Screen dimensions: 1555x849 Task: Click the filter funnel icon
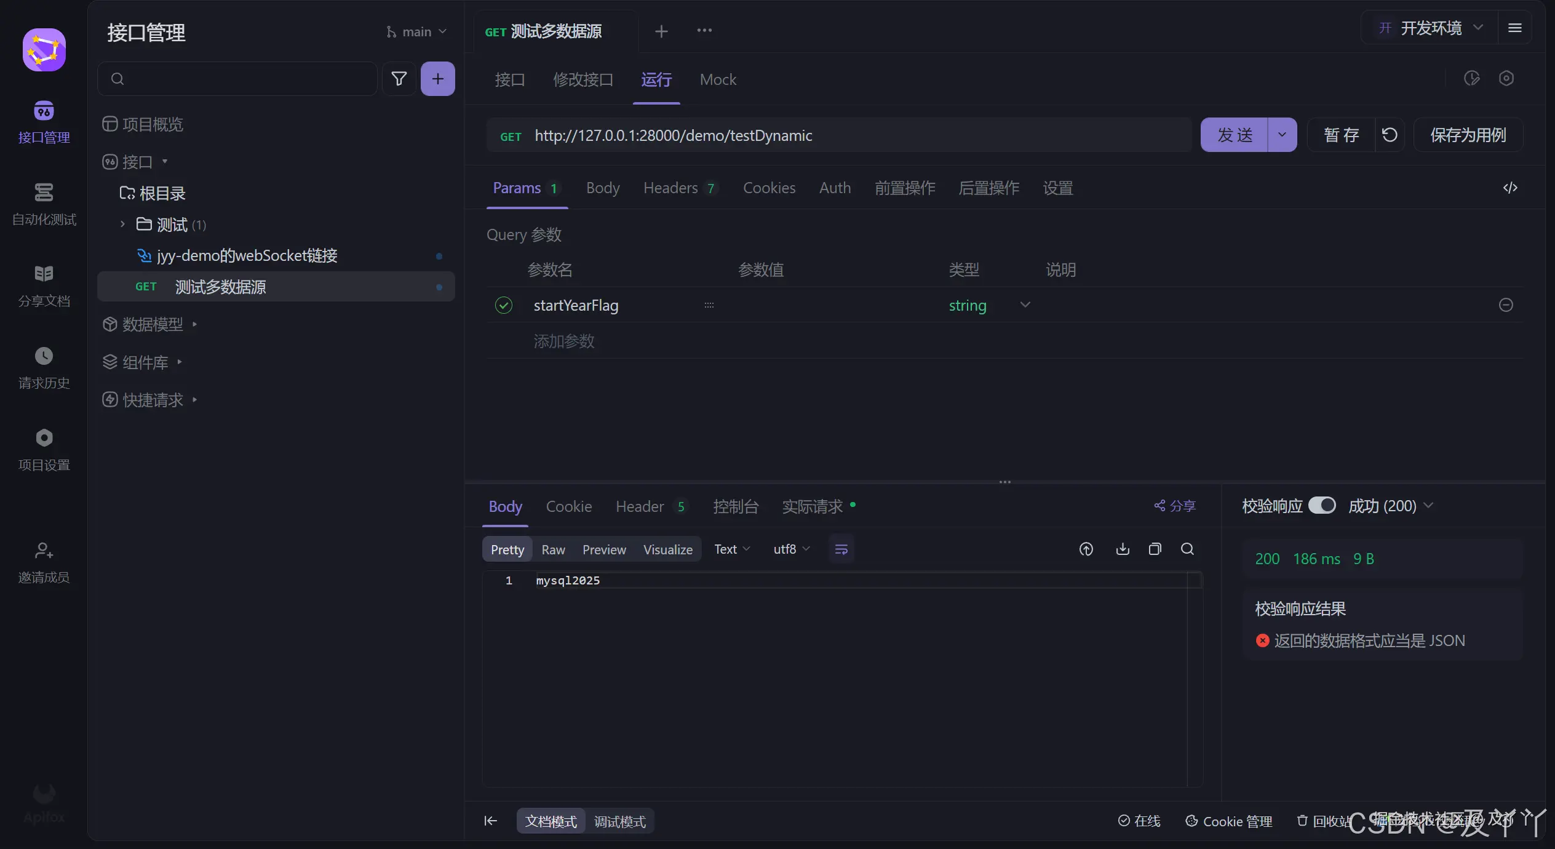399,79
